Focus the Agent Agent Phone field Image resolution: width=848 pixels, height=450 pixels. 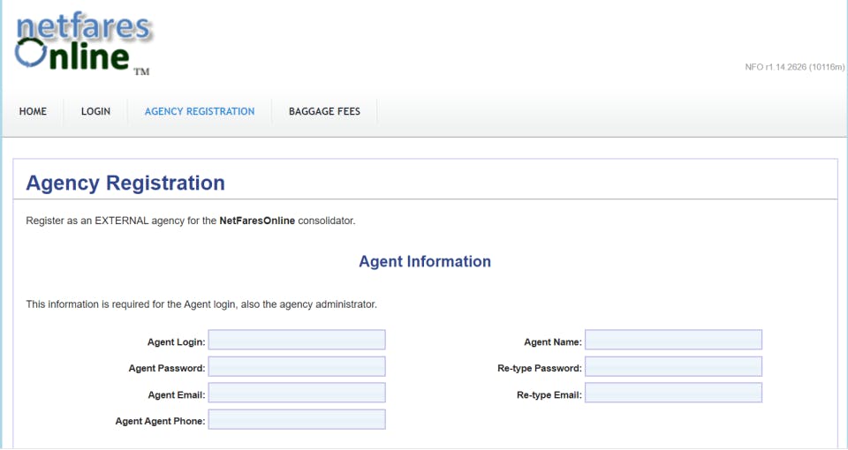tap(297, 419)
